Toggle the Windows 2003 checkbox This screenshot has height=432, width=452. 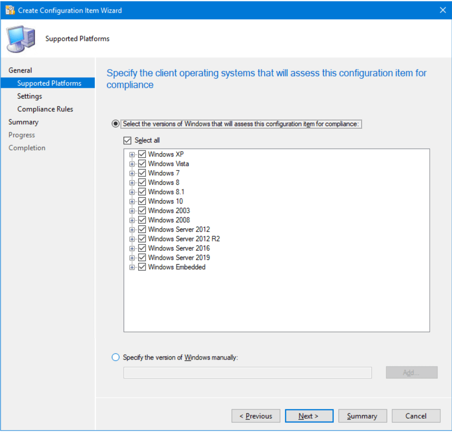point(142,211)
